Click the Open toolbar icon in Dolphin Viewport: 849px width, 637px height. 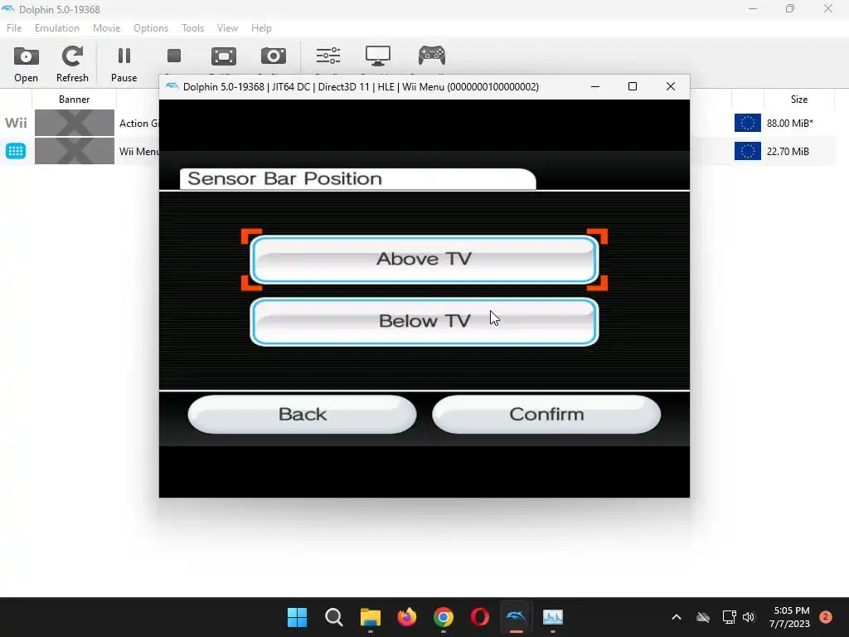tap(26, 64)
